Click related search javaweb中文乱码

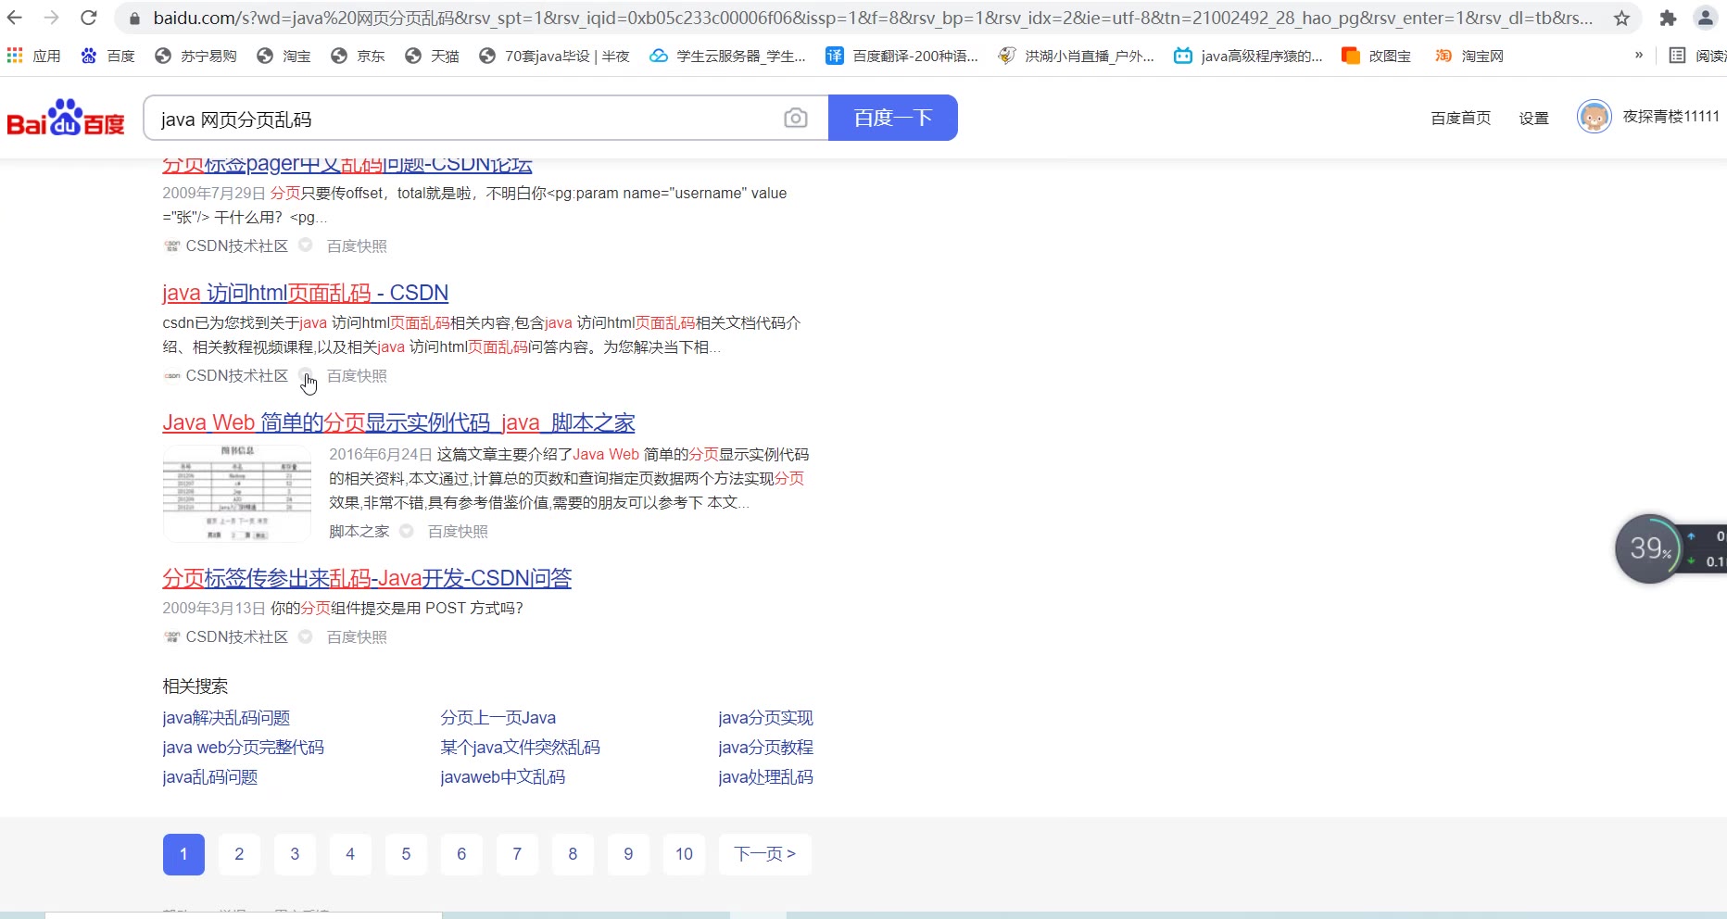502,777
